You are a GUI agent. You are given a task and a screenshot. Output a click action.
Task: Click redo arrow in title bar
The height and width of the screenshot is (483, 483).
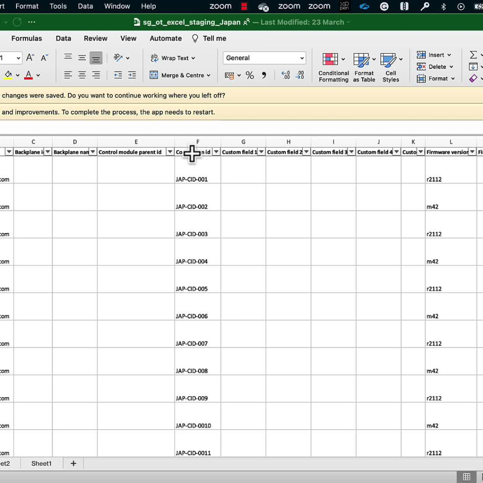17,22
